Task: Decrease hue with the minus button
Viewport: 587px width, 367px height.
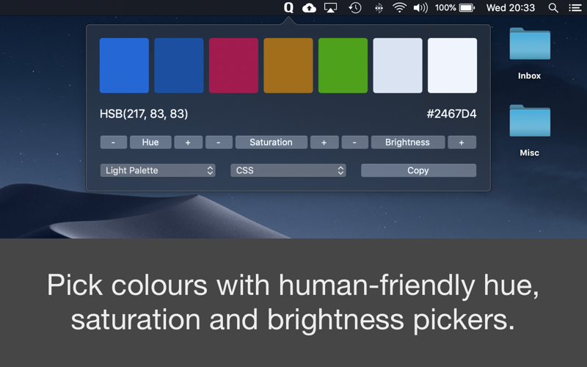Action: (x=114, y=142)
